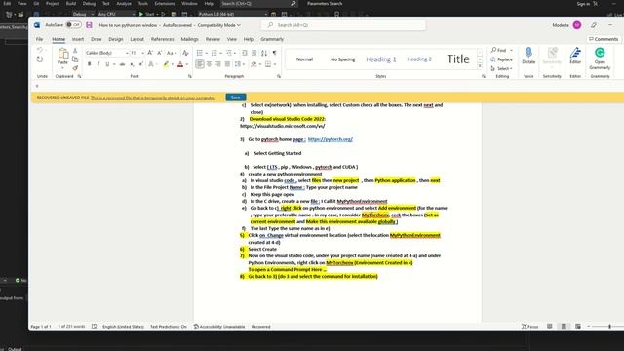The image size is (624, 351).
Task: Start Dictate microphone
Action: pyautogui.click(x=528, y=56)
